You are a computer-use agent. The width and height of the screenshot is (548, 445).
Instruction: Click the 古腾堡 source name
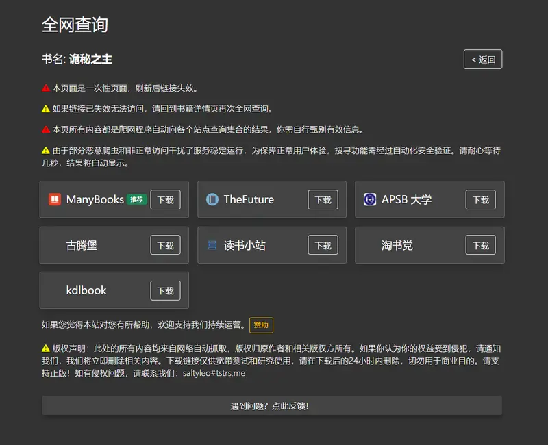tap(82, 245)
